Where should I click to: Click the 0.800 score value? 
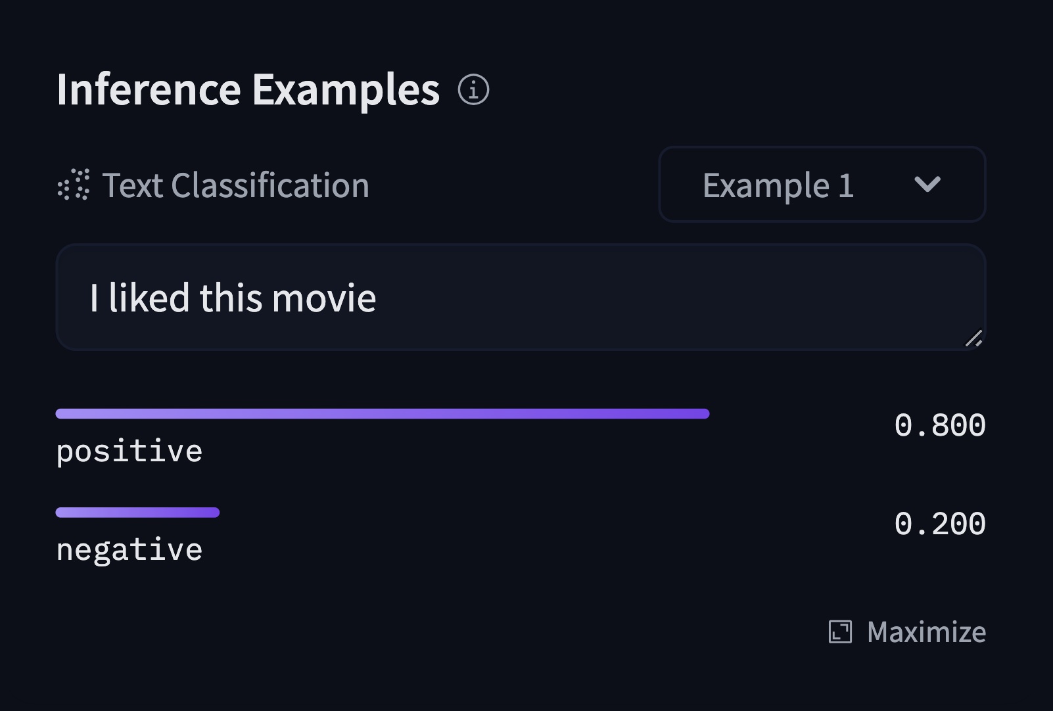point(940,425)
